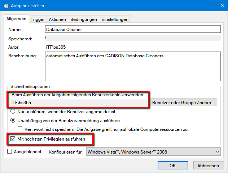This screenshot has height=173, width=228.
Task: Click the Sicherheitsoptionen group label
Action: click(30, 86)
